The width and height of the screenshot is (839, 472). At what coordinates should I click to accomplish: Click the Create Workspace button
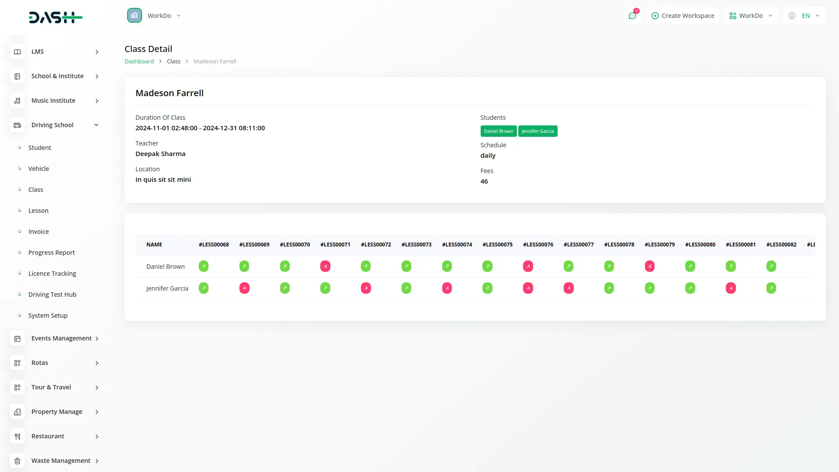coord(683,16)
